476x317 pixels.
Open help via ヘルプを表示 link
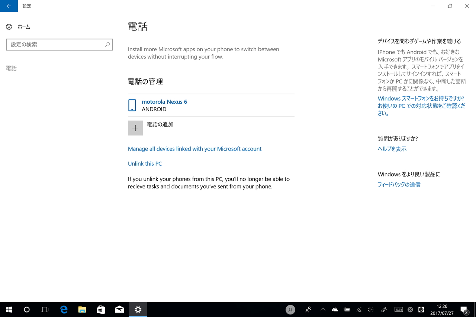tap(392, 149)
